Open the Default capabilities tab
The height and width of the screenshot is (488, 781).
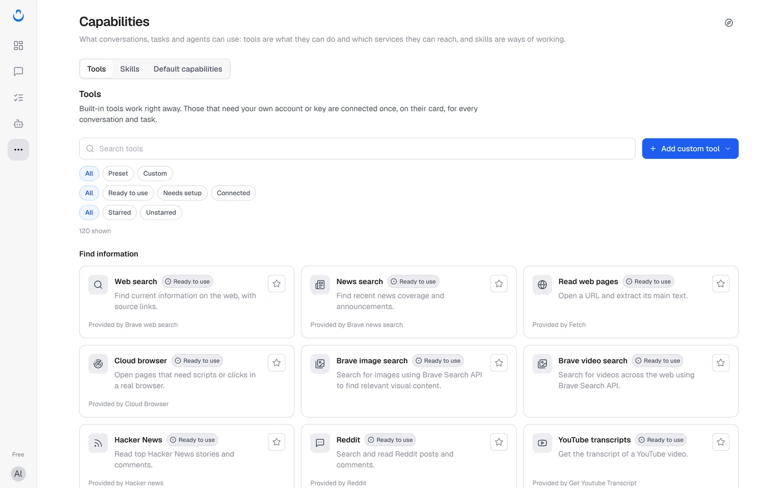[x=188, y=69]
